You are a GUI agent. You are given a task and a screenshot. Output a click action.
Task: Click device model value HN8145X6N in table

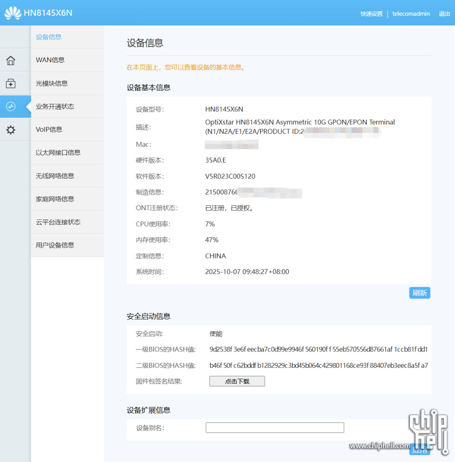(224, 109)
